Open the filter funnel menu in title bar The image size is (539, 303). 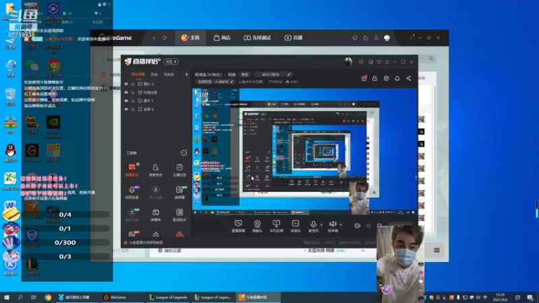[379, 62]
